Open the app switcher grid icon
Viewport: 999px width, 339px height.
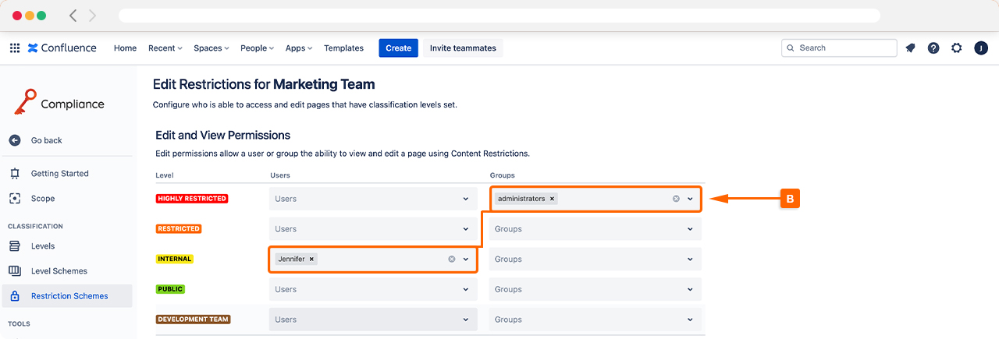(x=15, y=48)
